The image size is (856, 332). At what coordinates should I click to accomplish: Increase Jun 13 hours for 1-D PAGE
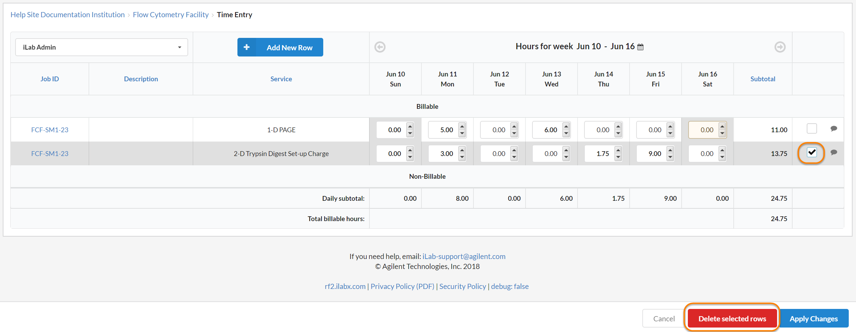[566, 126]
